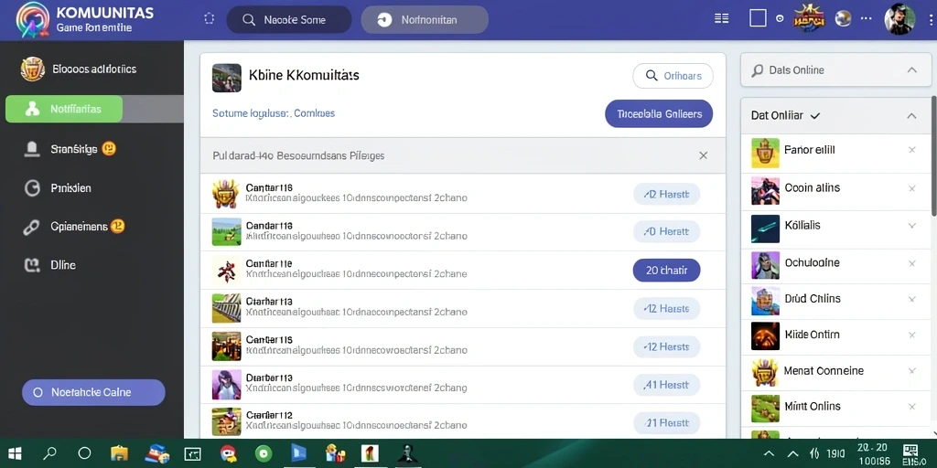Open the three-dot more options menu in header

(x=866, y=18)
